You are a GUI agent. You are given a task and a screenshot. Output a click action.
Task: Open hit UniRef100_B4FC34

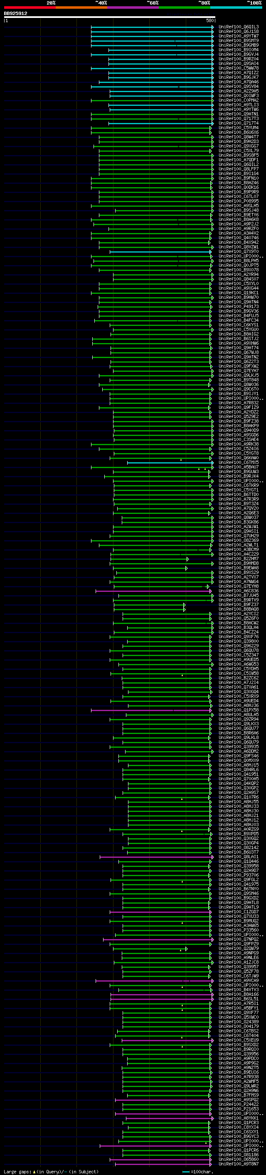pyautogui.click(x=239, y=321)
